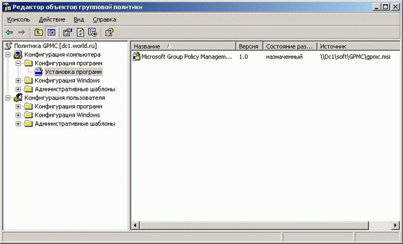Click the Export list toolbar icon
The image size is (403, 244).
click(x=92, y=32)
